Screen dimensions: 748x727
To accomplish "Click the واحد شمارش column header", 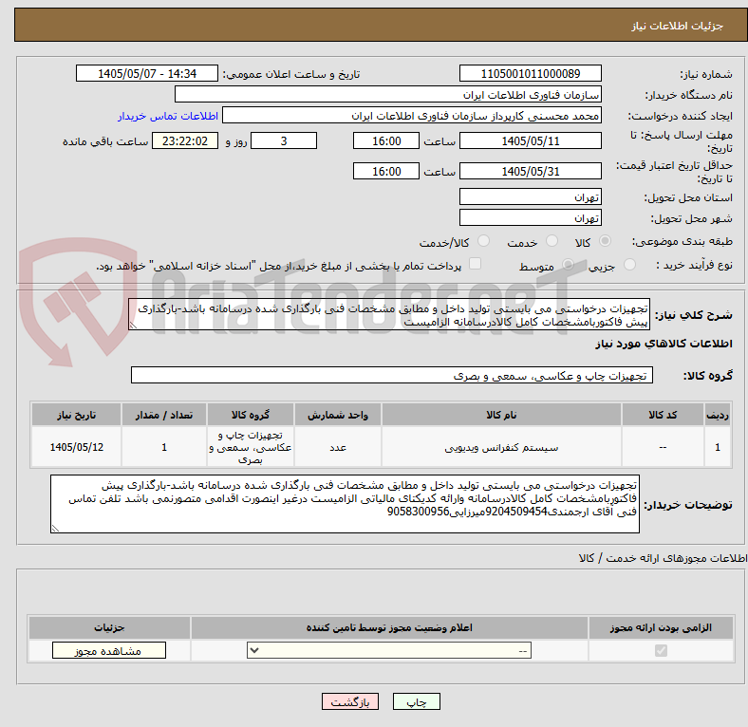I will (338, 415).
